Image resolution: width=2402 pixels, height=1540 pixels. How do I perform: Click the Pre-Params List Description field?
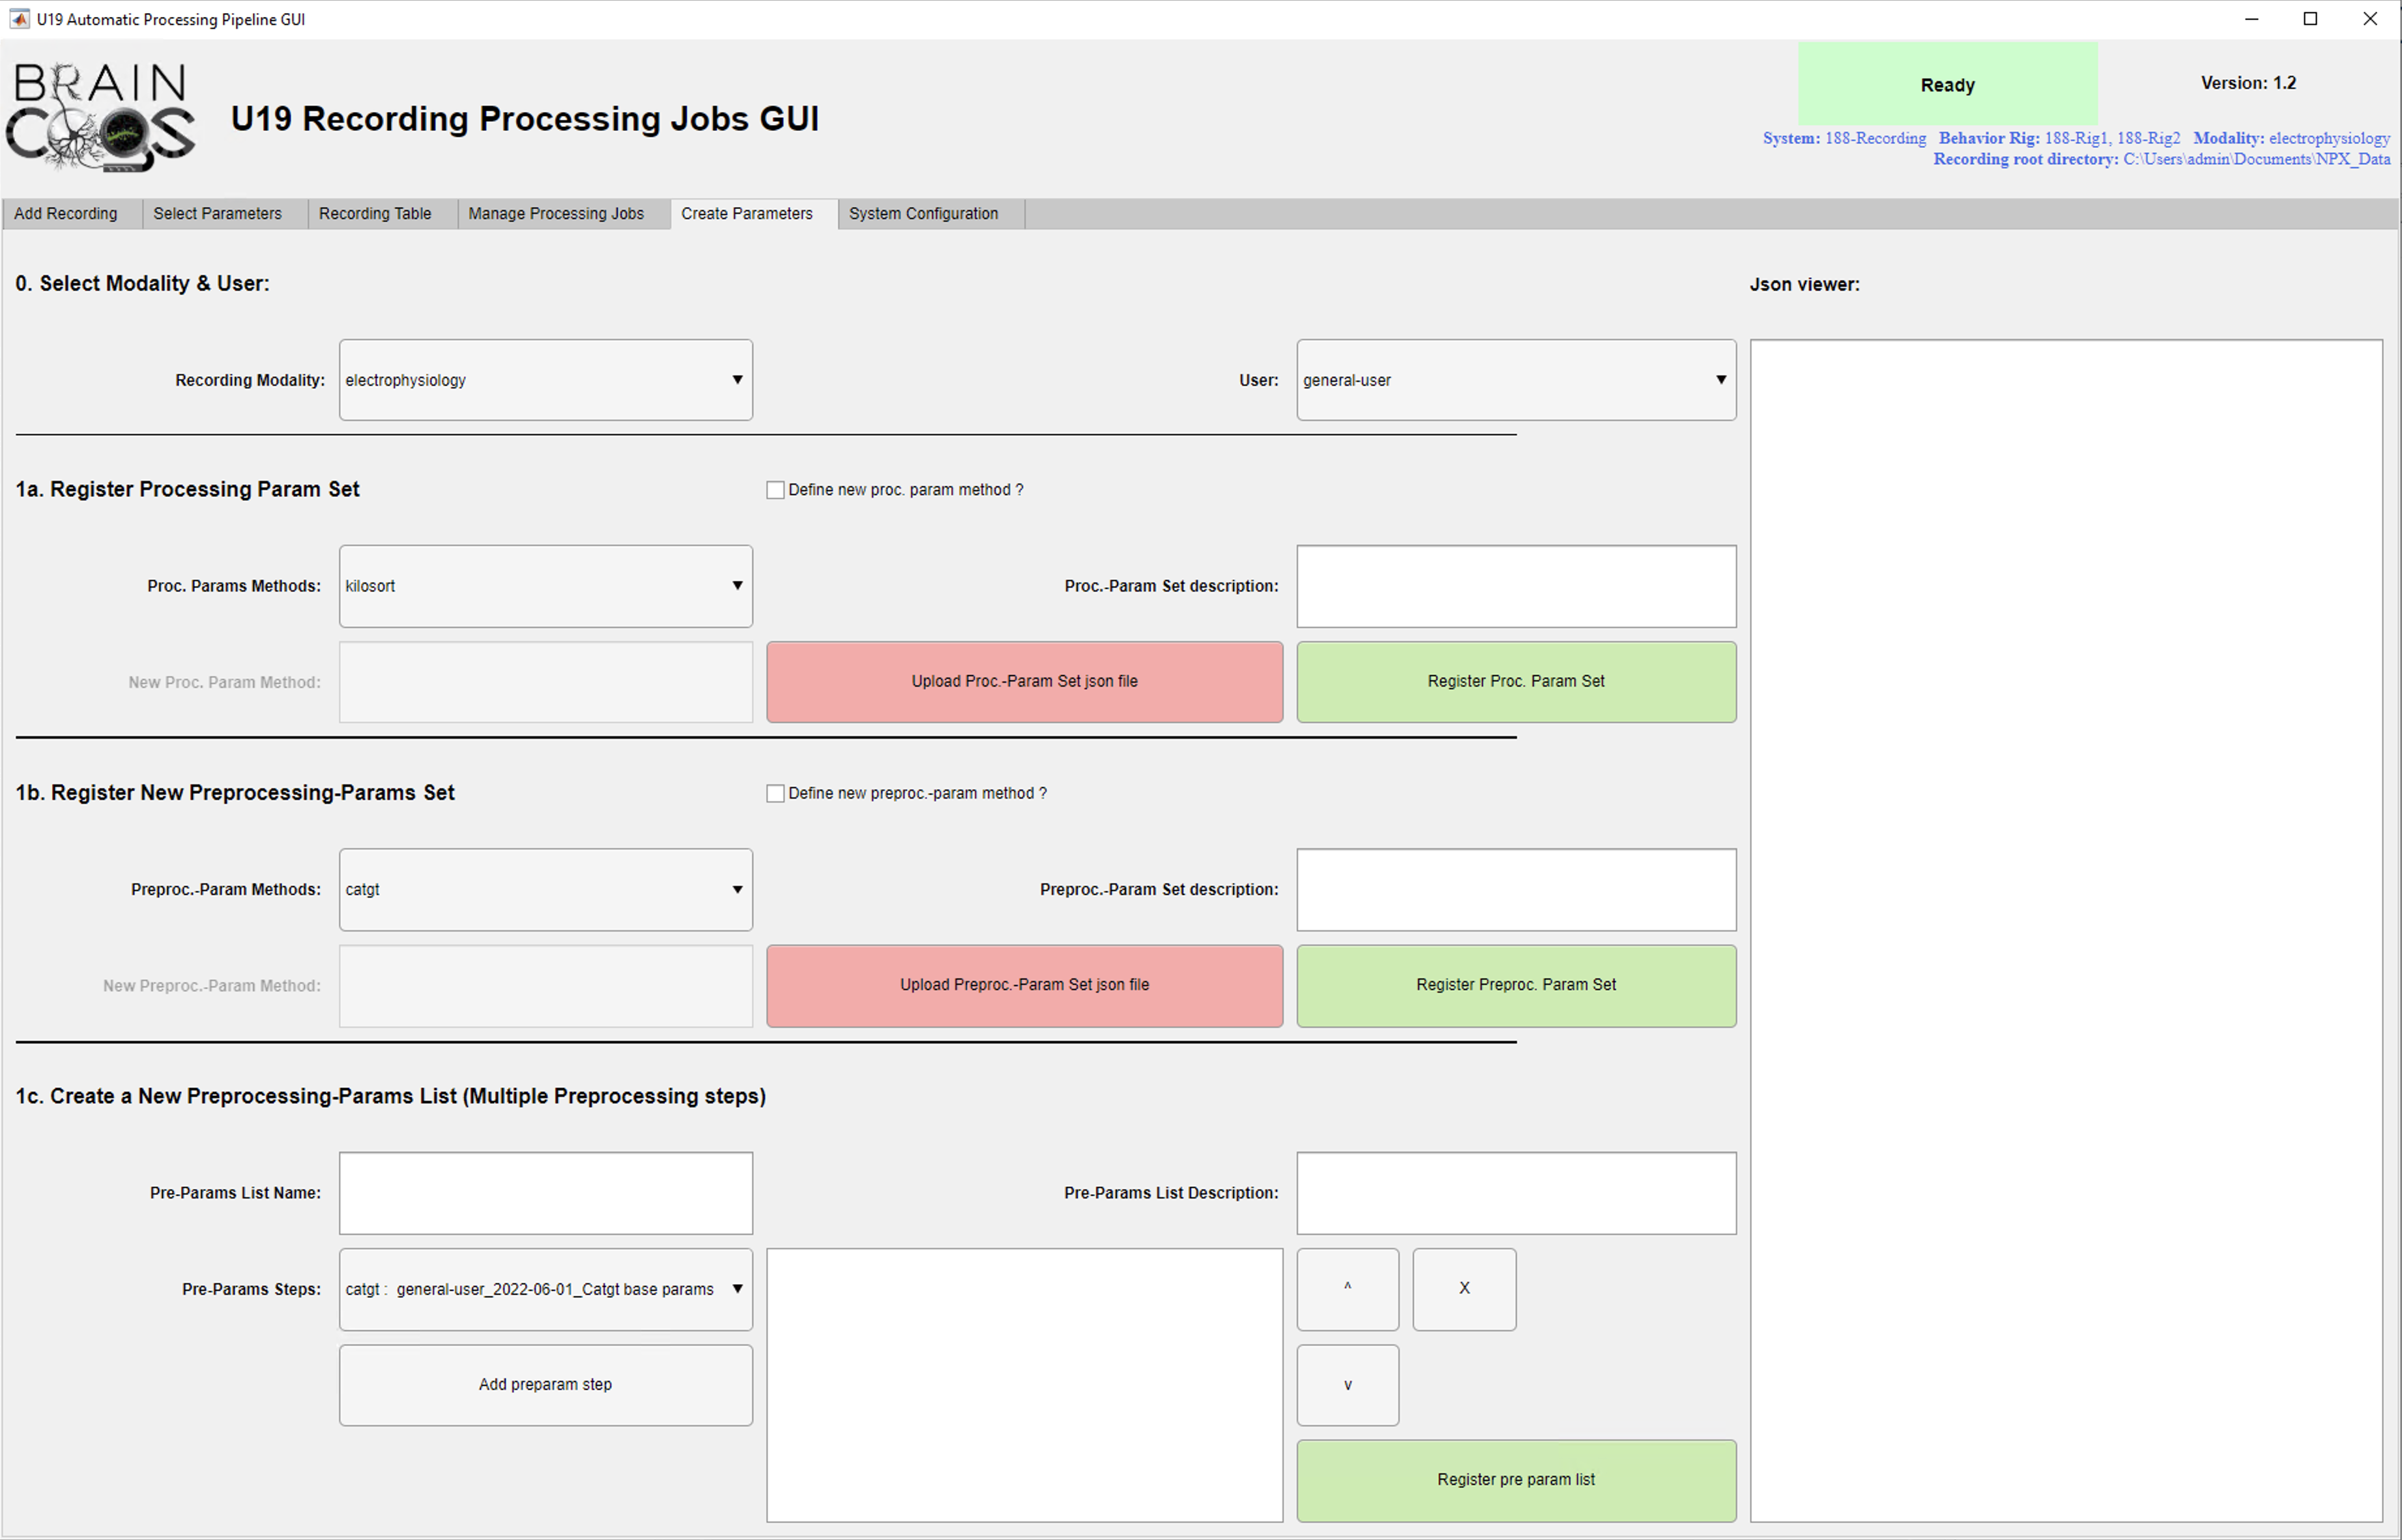[1516, 1193]
